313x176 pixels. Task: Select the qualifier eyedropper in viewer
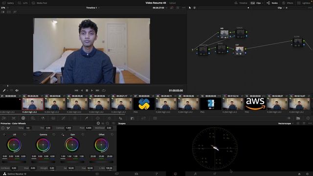click(4, 90)
